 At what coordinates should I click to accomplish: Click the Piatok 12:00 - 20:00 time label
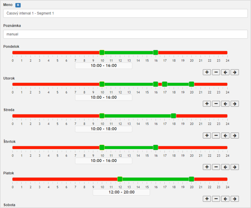121,192
